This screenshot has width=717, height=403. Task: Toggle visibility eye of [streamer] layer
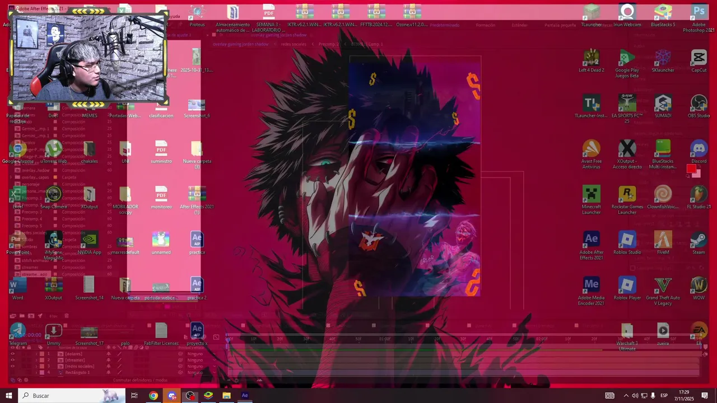tap(12, 360)
